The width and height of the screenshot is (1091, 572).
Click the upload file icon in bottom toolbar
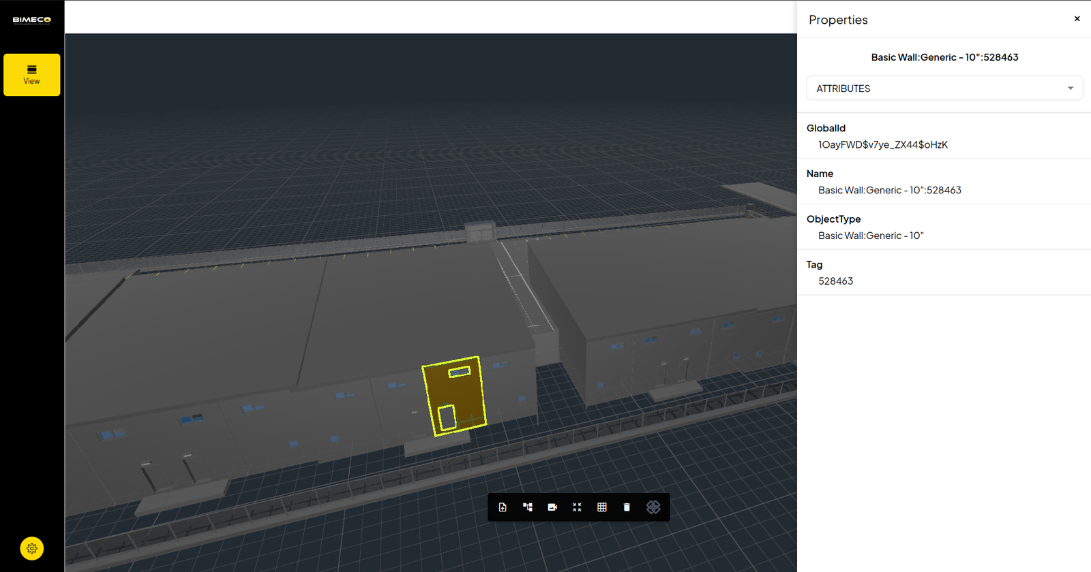coord(503,507)
